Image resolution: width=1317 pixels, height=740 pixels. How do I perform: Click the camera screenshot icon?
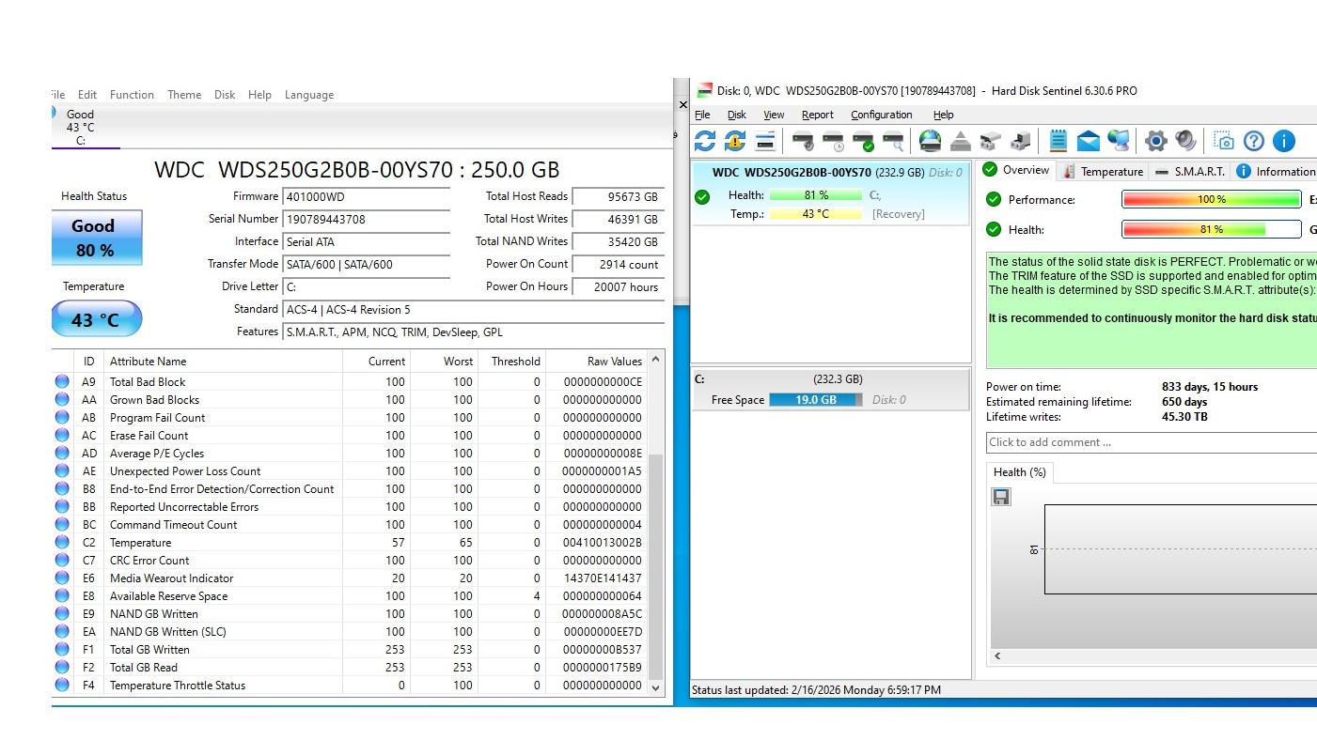pyautogui.click(x=1223, y=141)
